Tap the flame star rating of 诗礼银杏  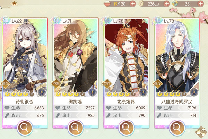pos(19,94)
